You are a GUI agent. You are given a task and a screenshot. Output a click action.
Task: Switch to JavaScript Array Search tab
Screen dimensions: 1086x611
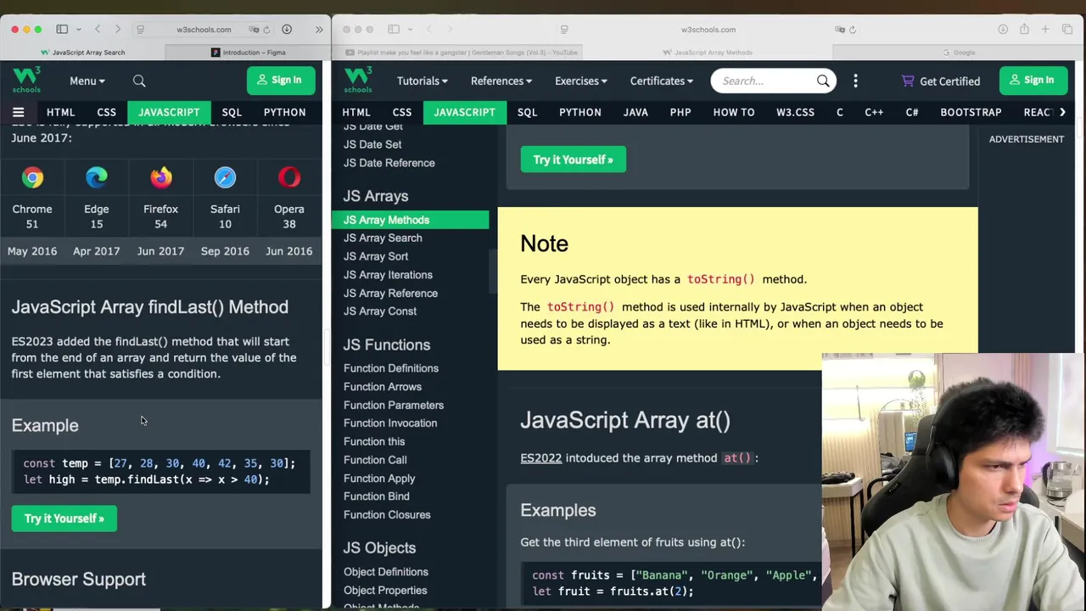coord(82,52)
